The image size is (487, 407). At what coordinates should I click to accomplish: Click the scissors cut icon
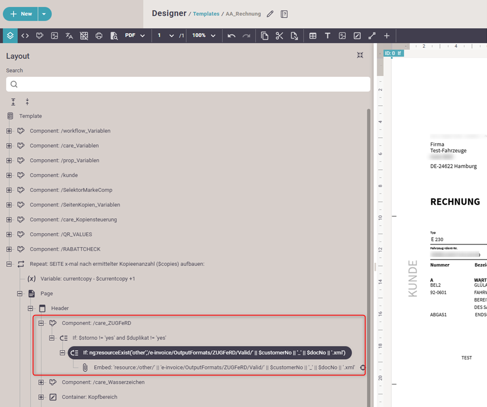279,36
